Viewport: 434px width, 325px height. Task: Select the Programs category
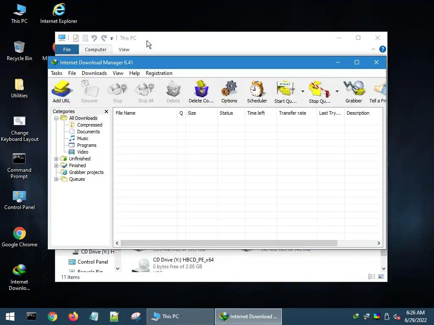[x=86, y=146]
